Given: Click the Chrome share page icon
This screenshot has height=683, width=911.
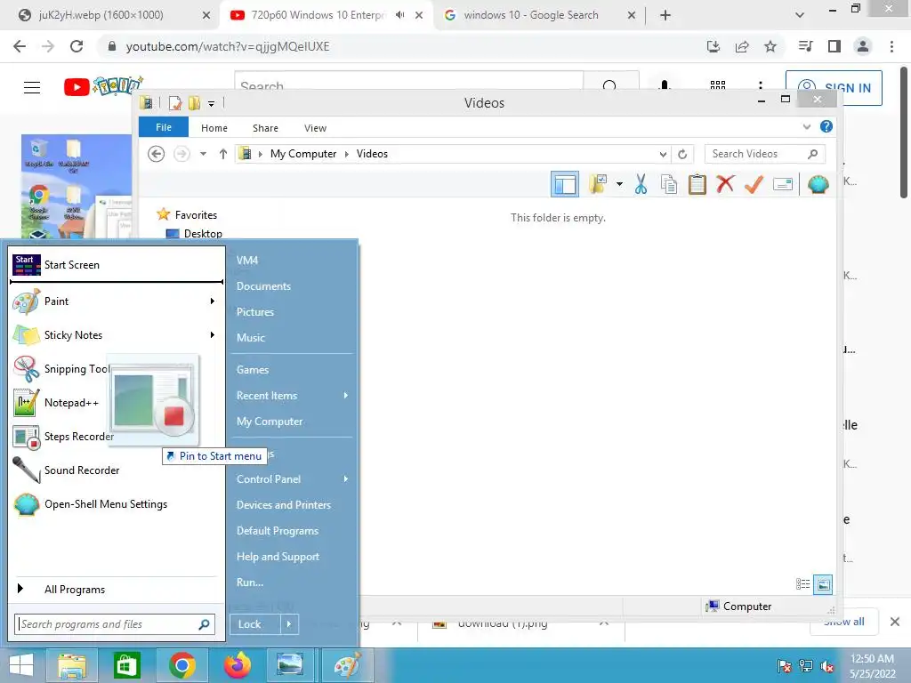Looking at the screenshot, I should click(742, 46).
